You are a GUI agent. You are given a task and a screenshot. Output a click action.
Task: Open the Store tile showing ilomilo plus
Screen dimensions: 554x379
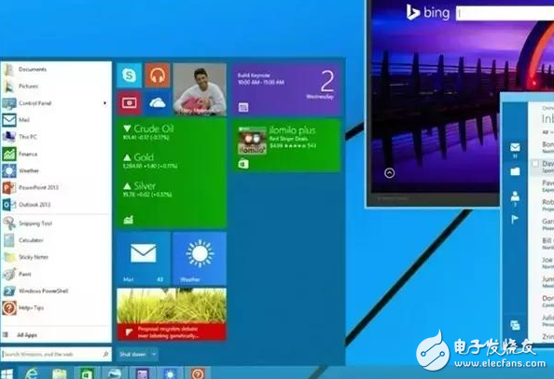click(x=286, y=145)
